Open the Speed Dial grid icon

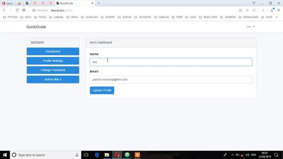[24, 10]
